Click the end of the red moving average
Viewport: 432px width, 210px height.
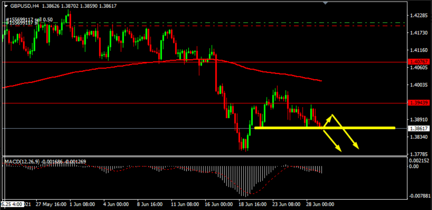320,81
